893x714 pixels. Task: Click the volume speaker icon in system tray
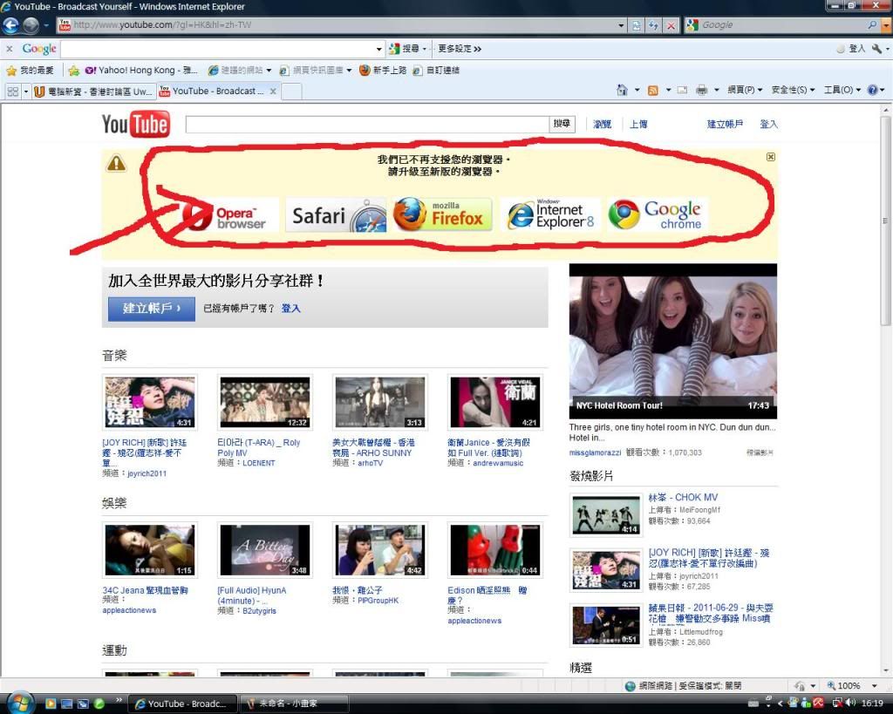pyautogui.click(x=851, y=704)
